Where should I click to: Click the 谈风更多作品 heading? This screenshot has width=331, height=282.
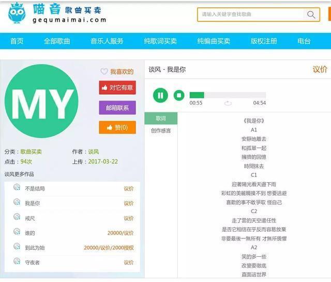click(x=19, y=174)
